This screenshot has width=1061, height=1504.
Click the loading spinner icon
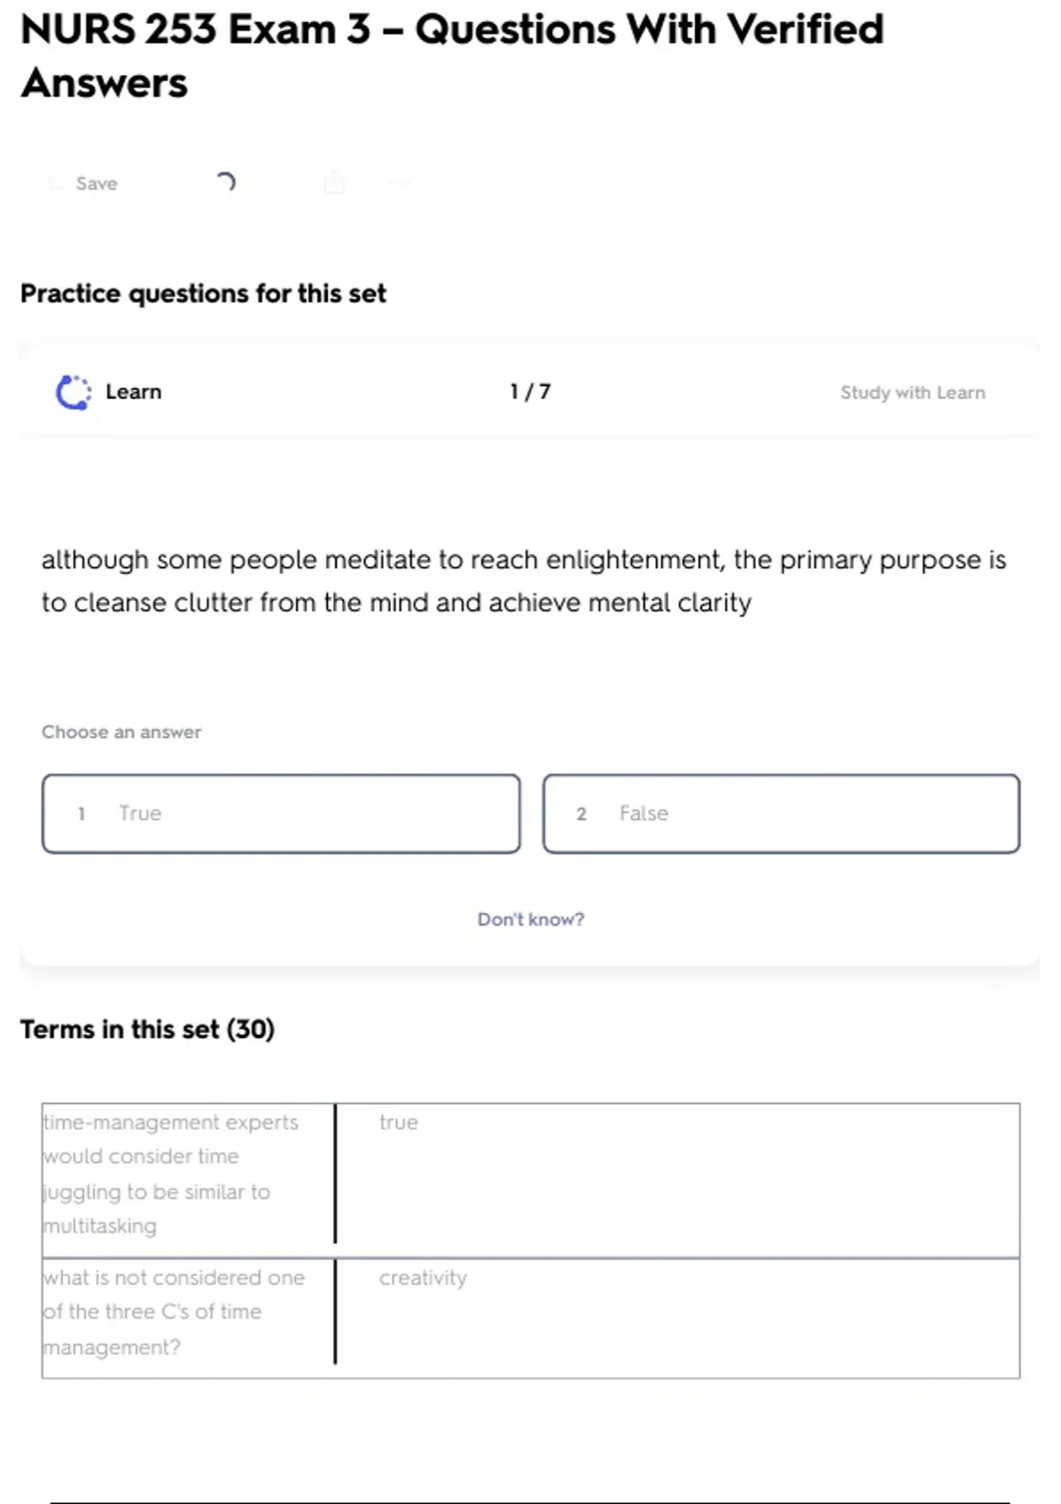pyautogui.click(x=226, y=182)
